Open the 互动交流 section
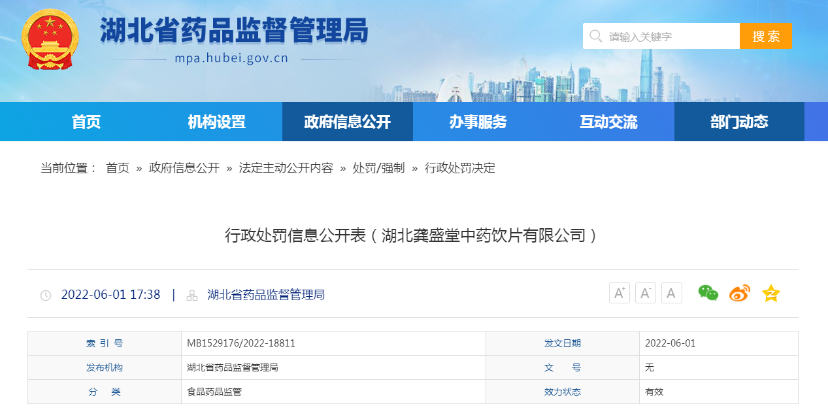 [608, 122]
